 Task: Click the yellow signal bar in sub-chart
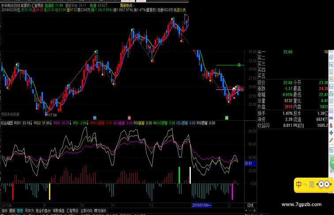point(49,192)
